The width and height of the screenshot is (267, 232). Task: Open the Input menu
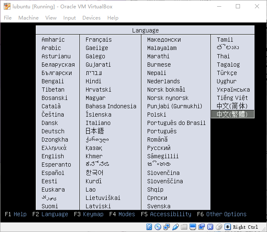click(x=69, y=18)
